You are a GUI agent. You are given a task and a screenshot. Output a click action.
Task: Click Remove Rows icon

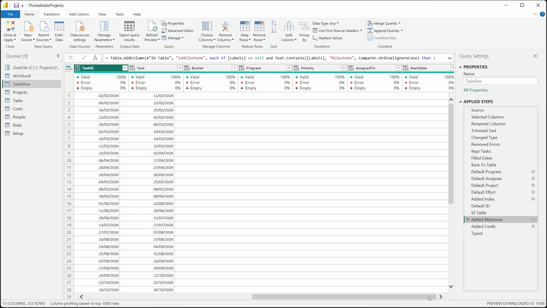[259, 26]
